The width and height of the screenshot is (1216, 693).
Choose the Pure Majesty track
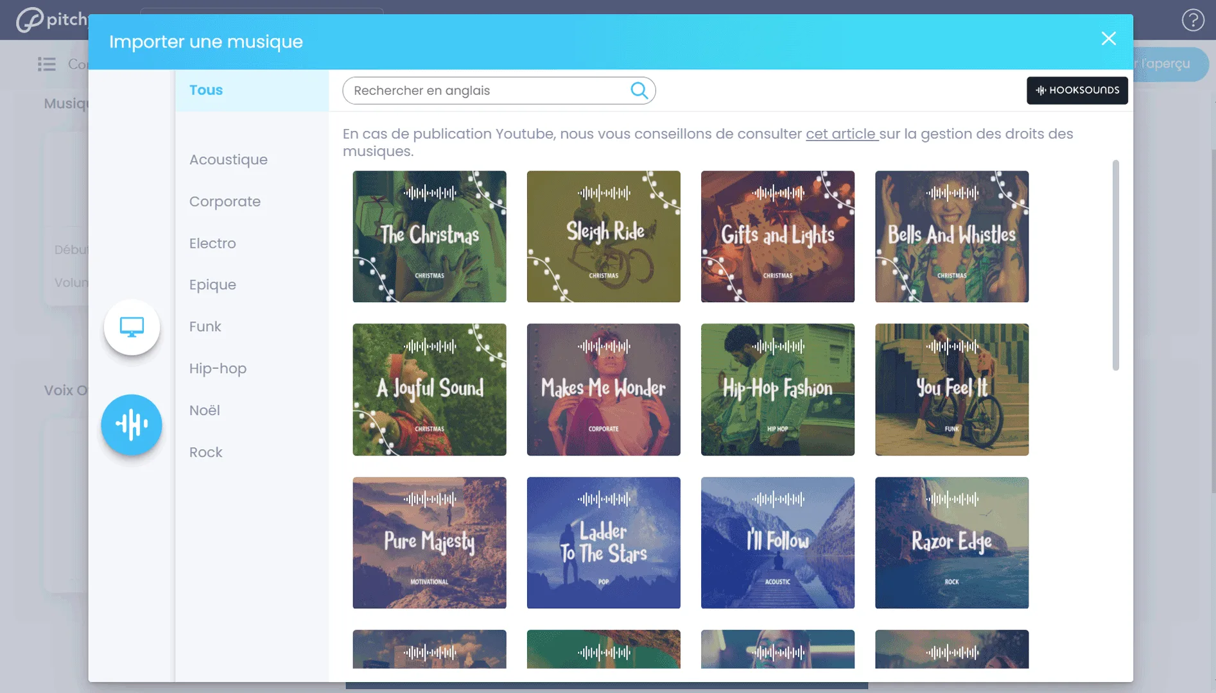430,542
